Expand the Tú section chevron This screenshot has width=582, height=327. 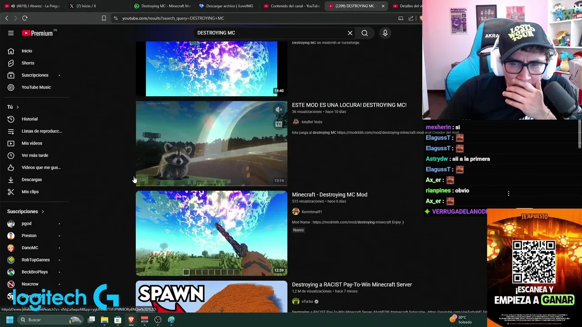point(18,107)
